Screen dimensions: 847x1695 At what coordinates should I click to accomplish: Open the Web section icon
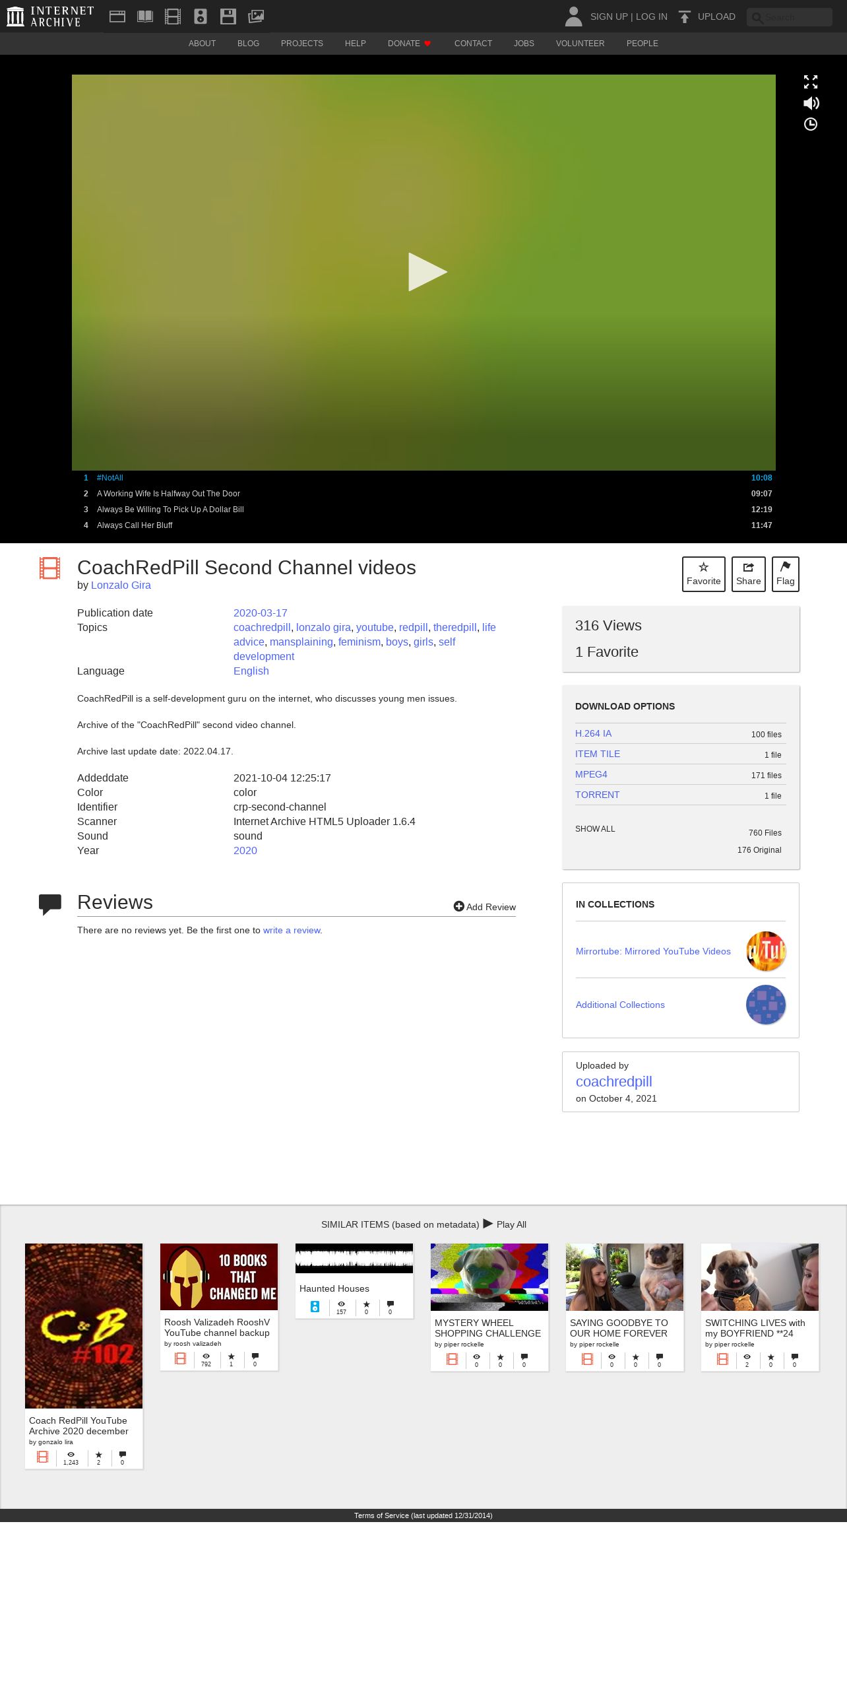pyautogui.click(x=117, y=17)
